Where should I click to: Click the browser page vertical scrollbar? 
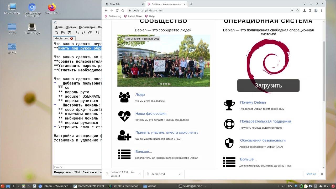(x=324, y=71)
